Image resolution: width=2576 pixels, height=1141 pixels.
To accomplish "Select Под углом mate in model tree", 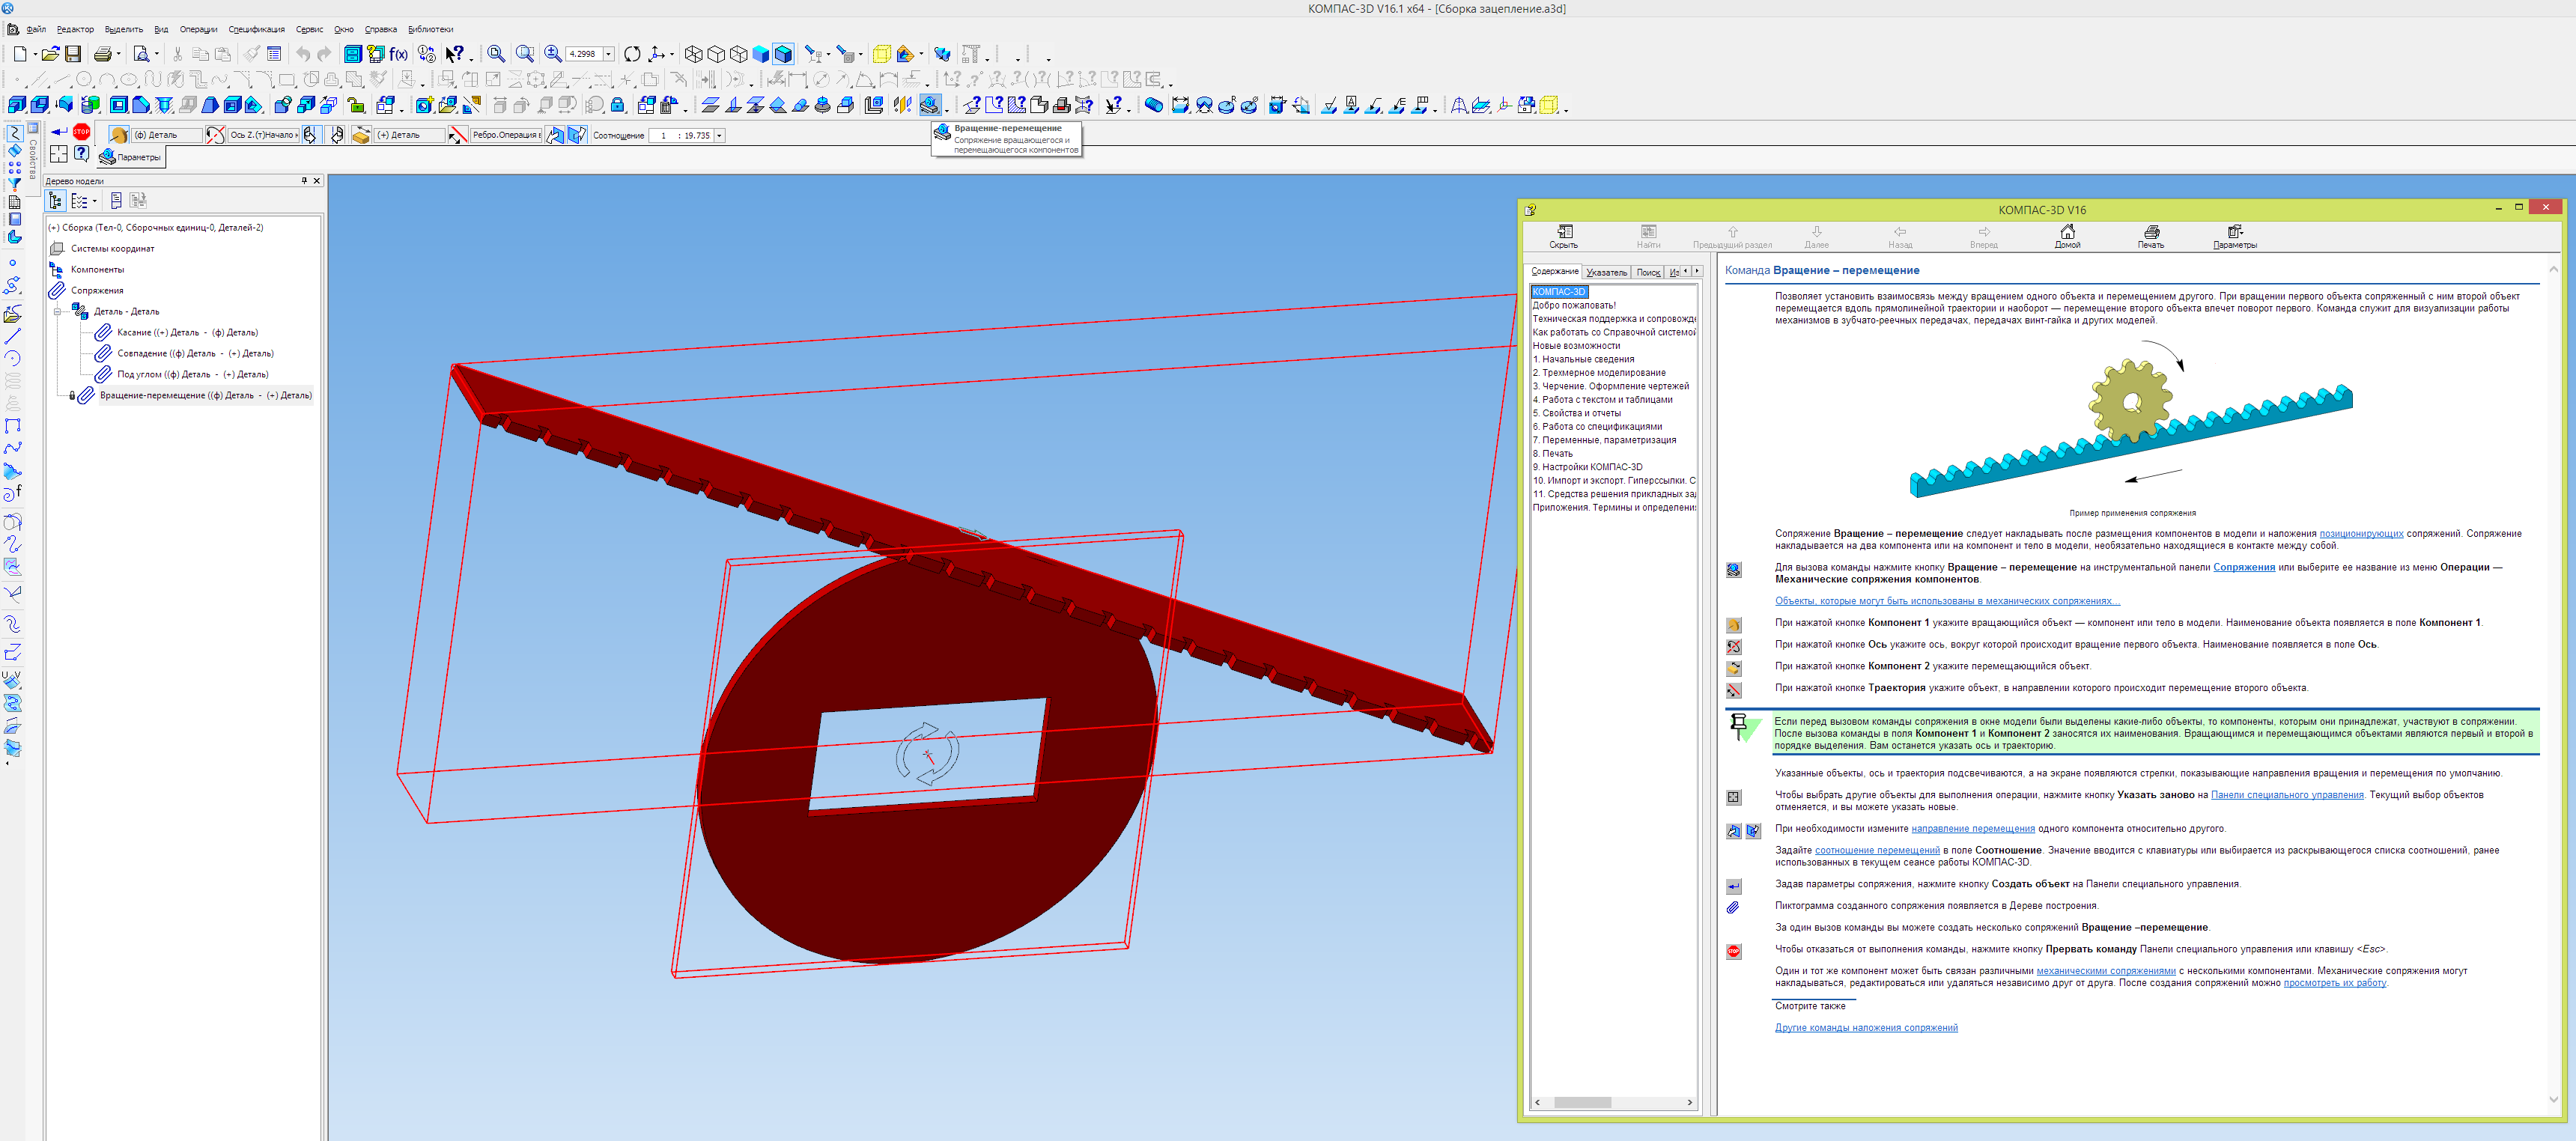I will point(192,375).
